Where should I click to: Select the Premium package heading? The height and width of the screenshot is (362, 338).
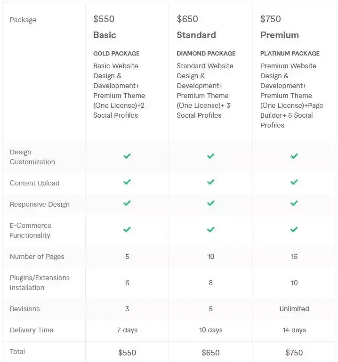point(280,35)
